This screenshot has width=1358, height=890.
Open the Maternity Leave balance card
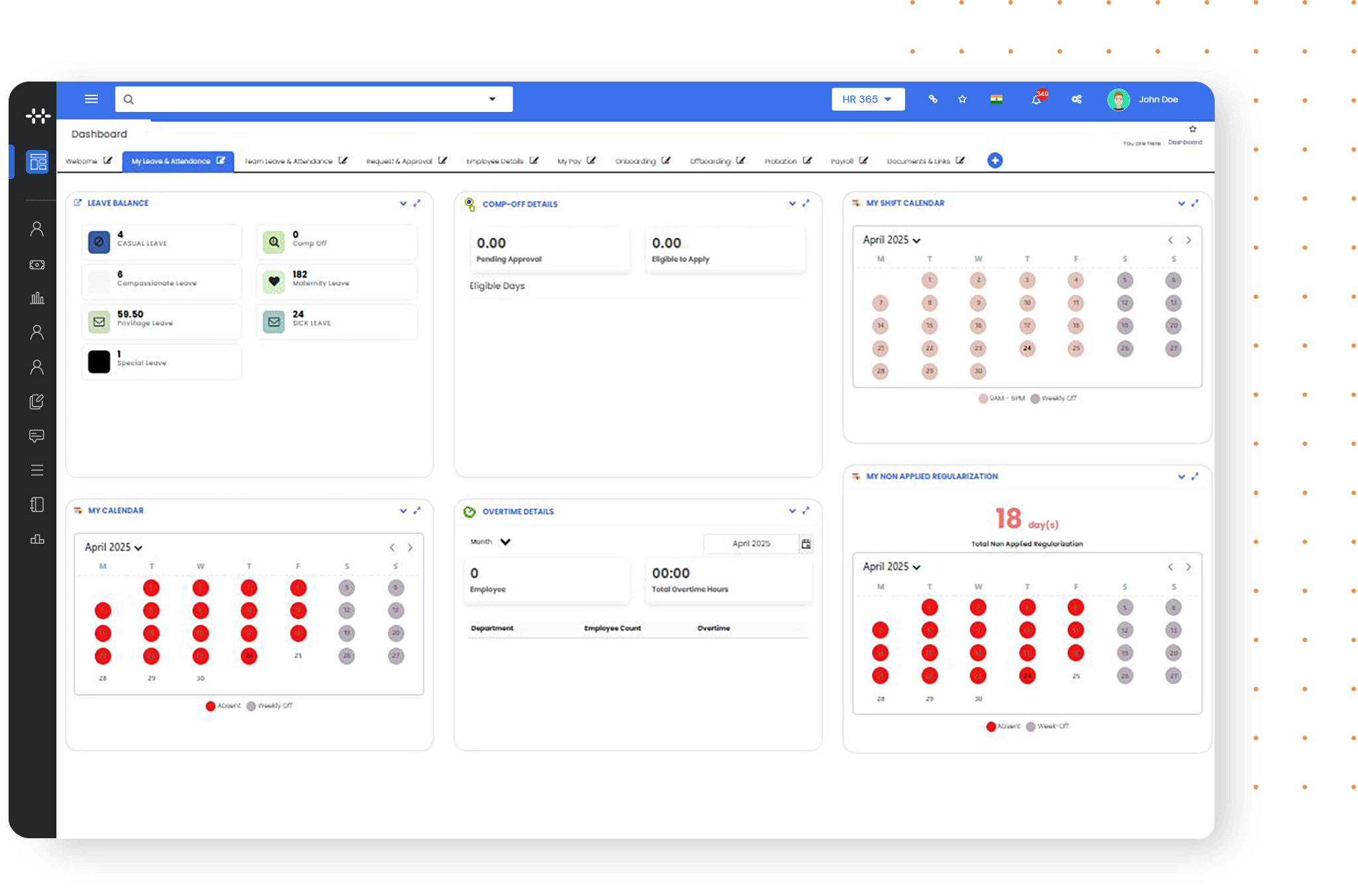[x=337, y=282]
